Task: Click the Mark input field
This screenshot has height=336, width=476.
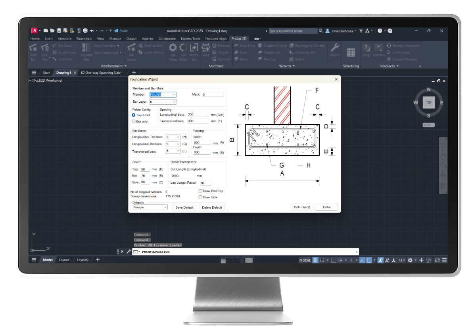Action: 213,94
